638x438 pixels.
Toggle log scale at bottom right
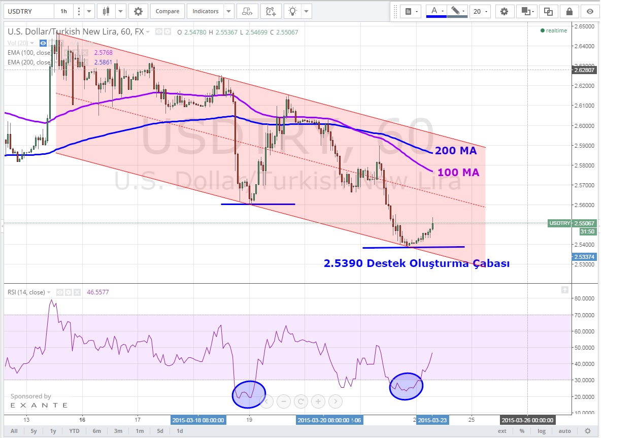point(542,431)
